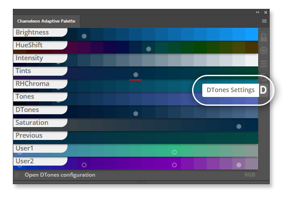Click the Tones row label
Image resolution: width=283 pixels, height=201 pixels.
(40, 97)
